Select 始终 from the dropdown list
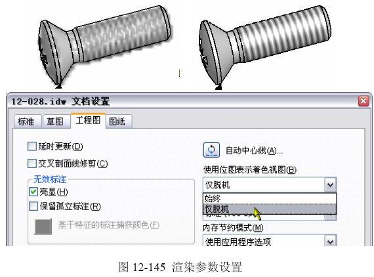Image resolution: width=374 pixels, height=277 pixels. 270,198
